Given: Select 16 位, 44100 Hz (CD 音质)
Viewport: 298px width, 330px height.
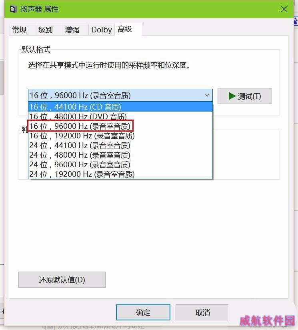Looking at the screenshot, I should pyautogui.click(x=120, y=107).
